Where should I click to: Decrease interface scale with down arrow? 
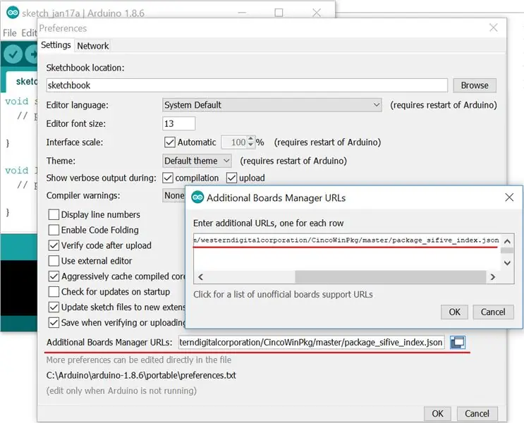[250, 145]
